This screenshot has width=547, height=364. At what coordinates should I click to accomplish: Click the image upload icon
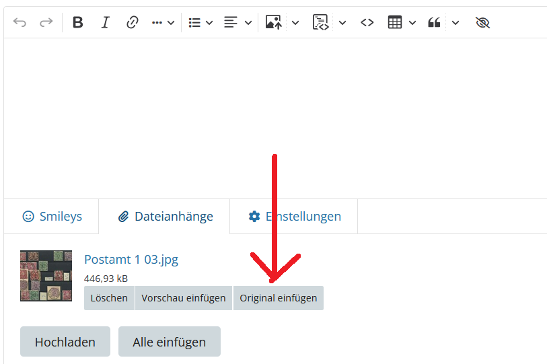coord(273,23)
